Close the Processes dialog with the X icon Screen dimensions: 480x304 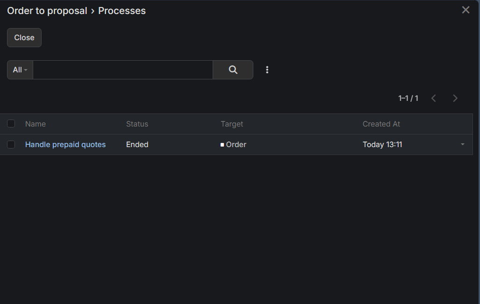point(466,10)
